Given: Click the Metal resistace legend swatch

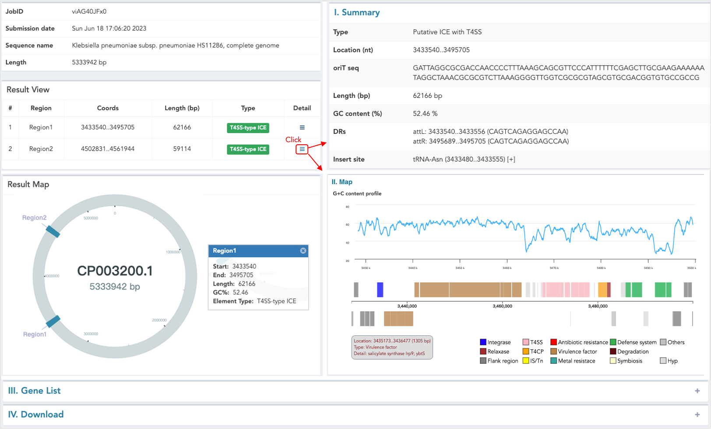Looking at the screenshot, I should [553, 361].
